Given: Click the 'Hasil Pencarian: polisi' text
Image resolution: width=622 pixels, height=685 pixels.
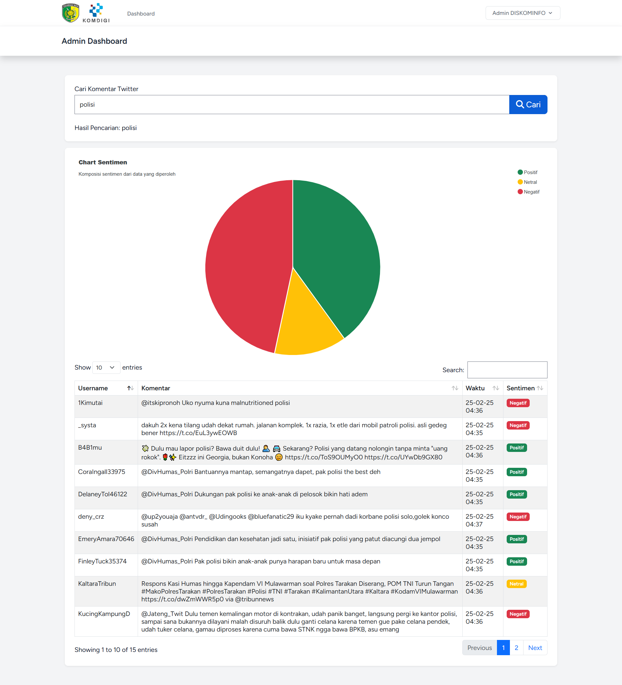Looking at the screenshot, I should pyautogui.click(x=106, y=128).
